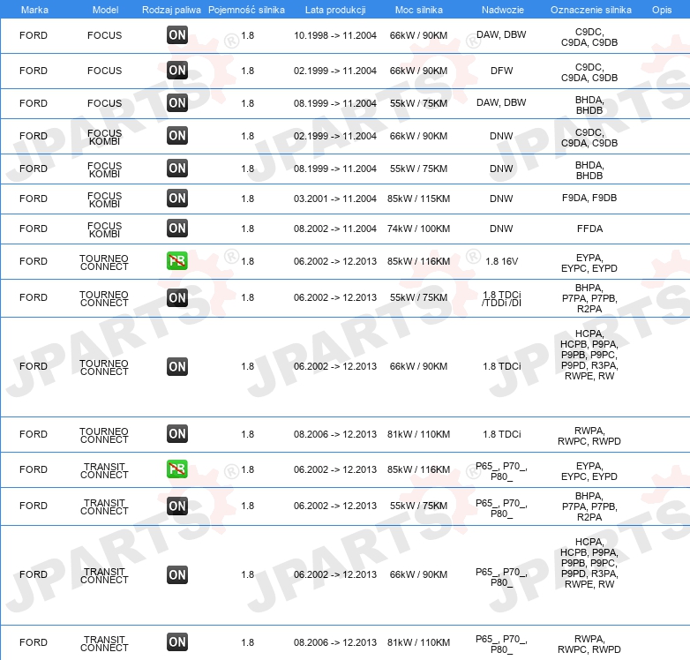Click the 1.8 16V body cell
This screenshot has width=690, height=660.
[502, 261]
